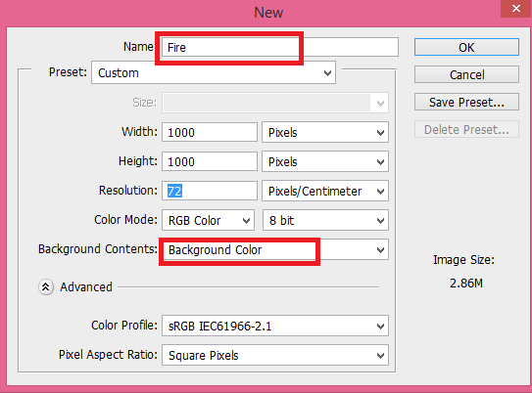Click the Resolution field showing 72
The width and height of the screenshot is (532, 393).
tap(210, 191)
